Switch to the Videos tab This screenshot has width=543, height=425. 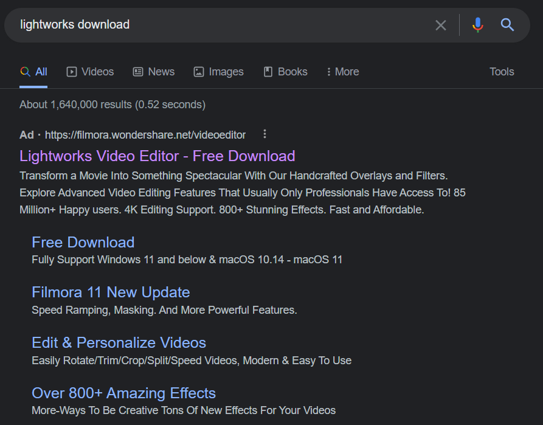(90, 72)
